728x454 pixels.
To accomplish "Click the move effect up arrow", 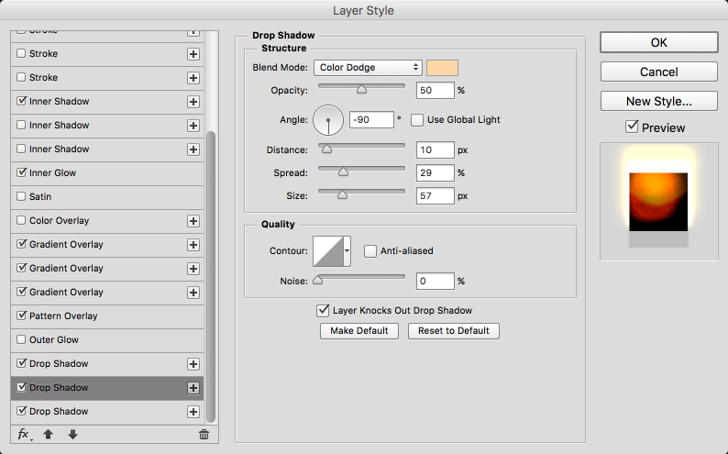I will 50,434.
